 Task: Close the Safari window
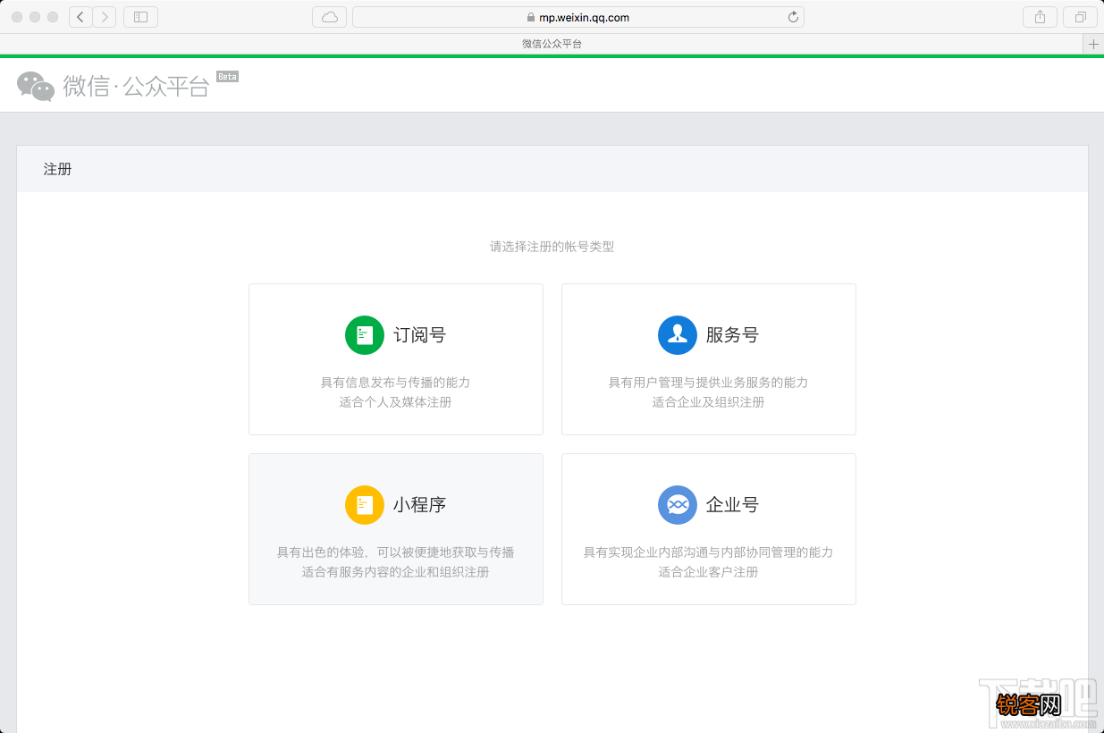[17, 17]
